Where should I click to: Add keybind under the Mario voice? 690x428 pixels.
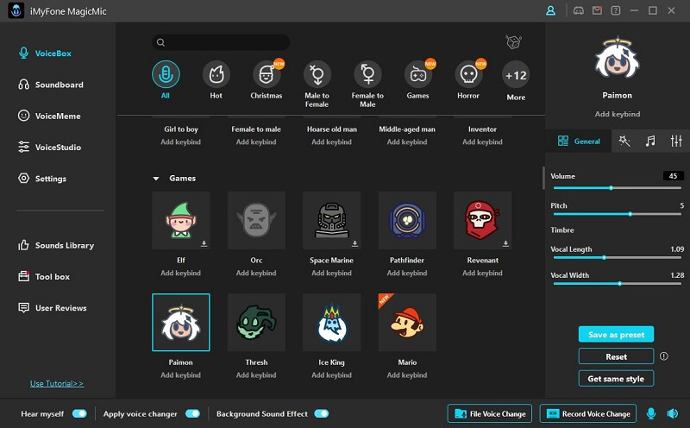coord(407,375)
